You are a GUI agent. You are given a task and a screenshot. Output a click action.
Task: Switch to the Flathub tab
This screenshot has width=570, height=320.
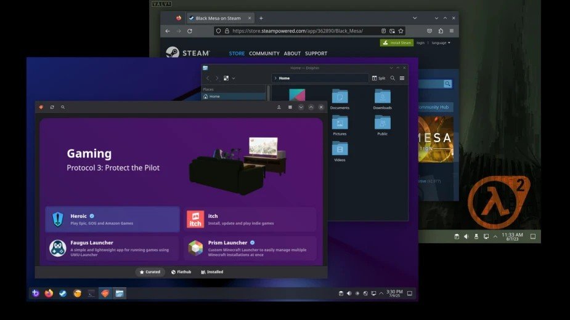181,271
